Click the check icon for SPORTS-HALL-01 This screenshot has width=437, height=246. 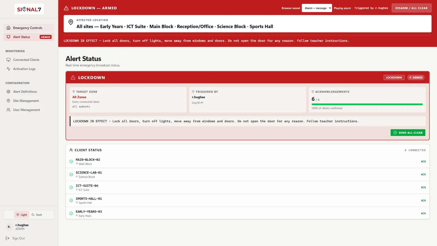click(x=71, y=200)
